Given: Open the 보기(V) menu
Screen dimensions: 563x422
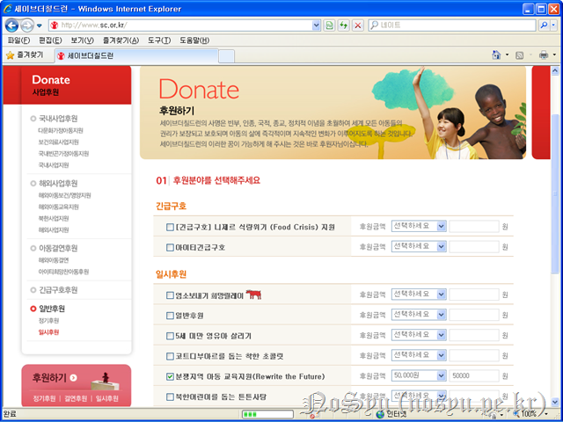Looking at the screenshot, I should [x=82, y=40].
